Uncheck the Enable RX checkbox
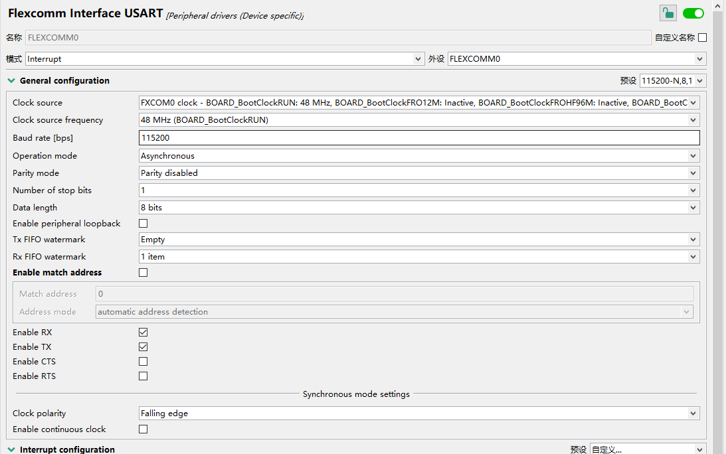 coord(143,333)
